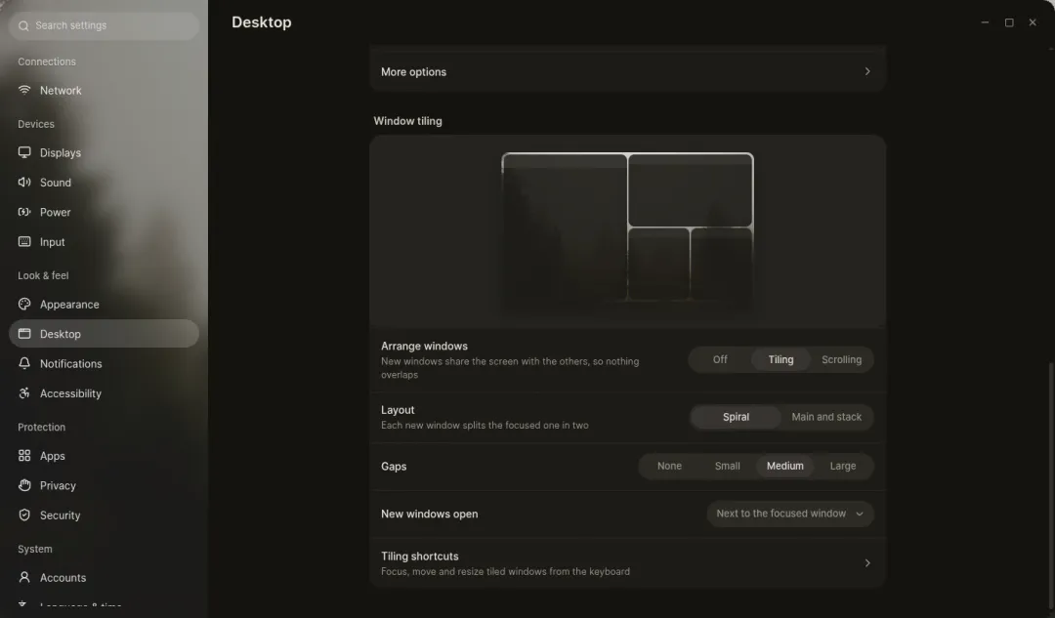
Task: Click the Sound speaker icon
Action: tap(24, 183)
